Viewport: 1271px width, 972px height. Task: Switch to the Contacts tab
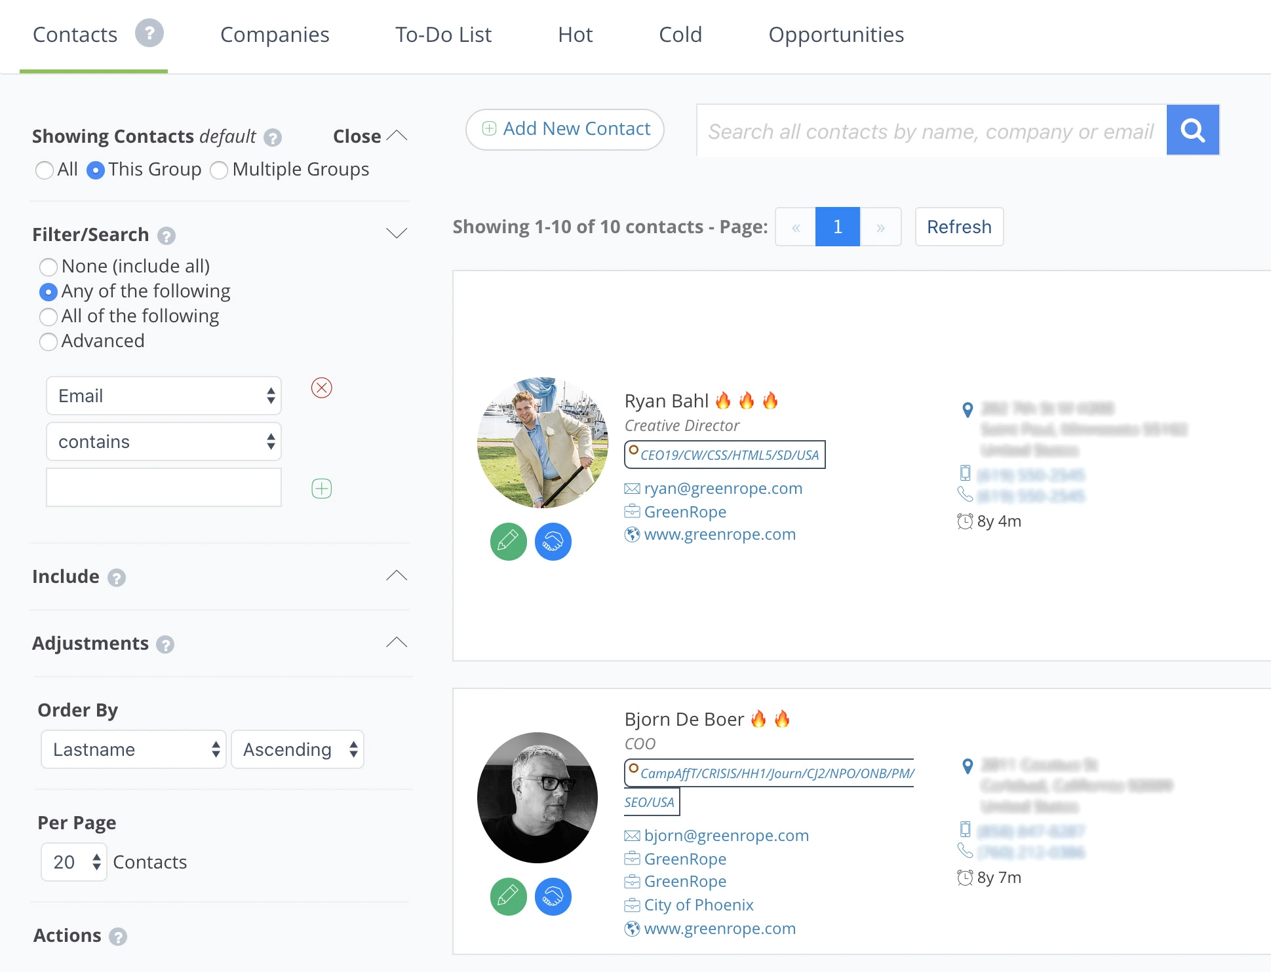pyautogui.click(x=75, y=35)
